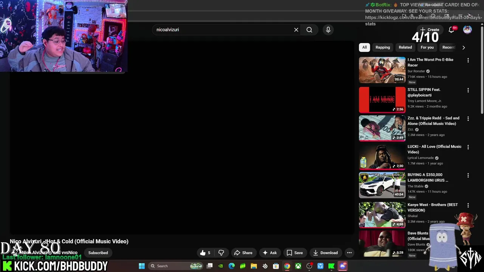The height and width of the screenshot is (272, 484).
Task: Open NVIDIA app from taskbar
Action: pos(221,266)
